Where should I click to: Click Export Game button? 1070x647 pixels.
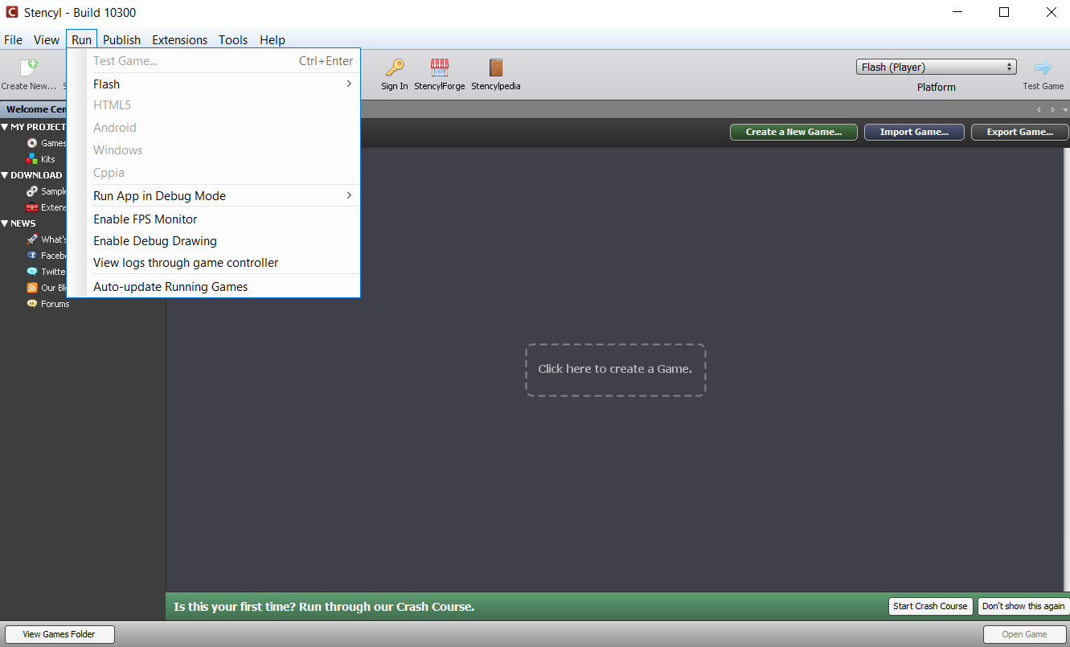[x=1020, y=132]
